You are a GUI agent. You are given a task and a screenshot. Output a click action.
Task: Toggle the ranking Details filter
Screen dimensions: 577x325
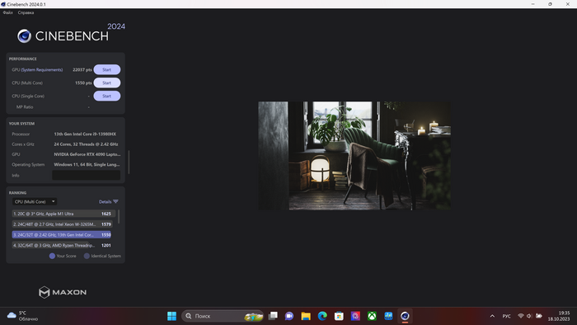109,202
